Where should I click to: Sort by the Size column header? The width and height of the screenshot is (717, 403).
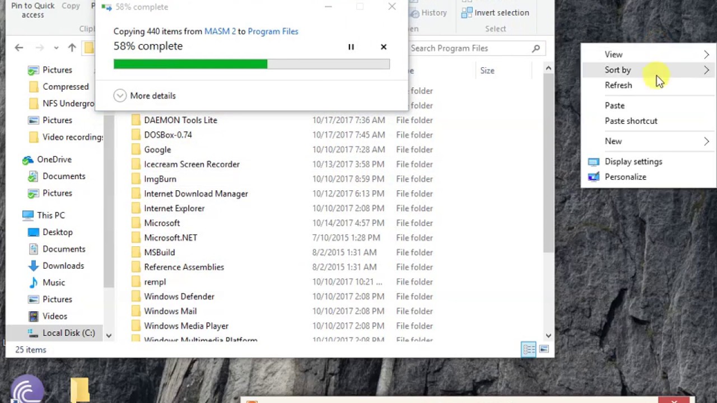(x=487, y=71)
